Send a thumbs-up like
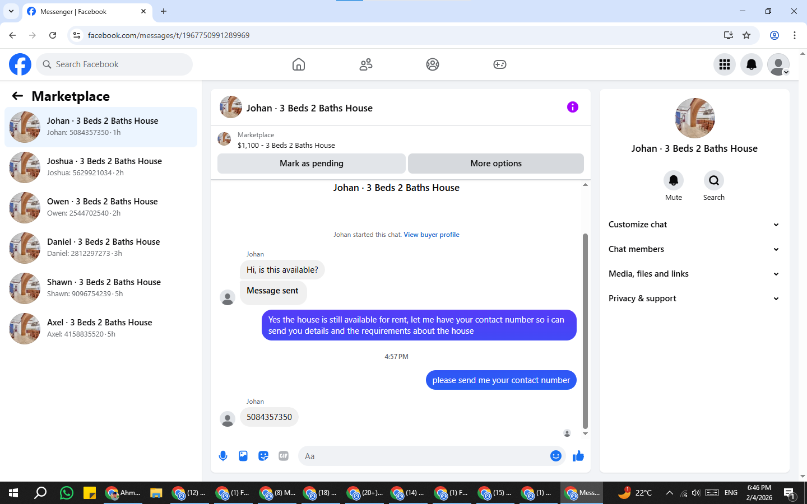 [x=578, y=456]
